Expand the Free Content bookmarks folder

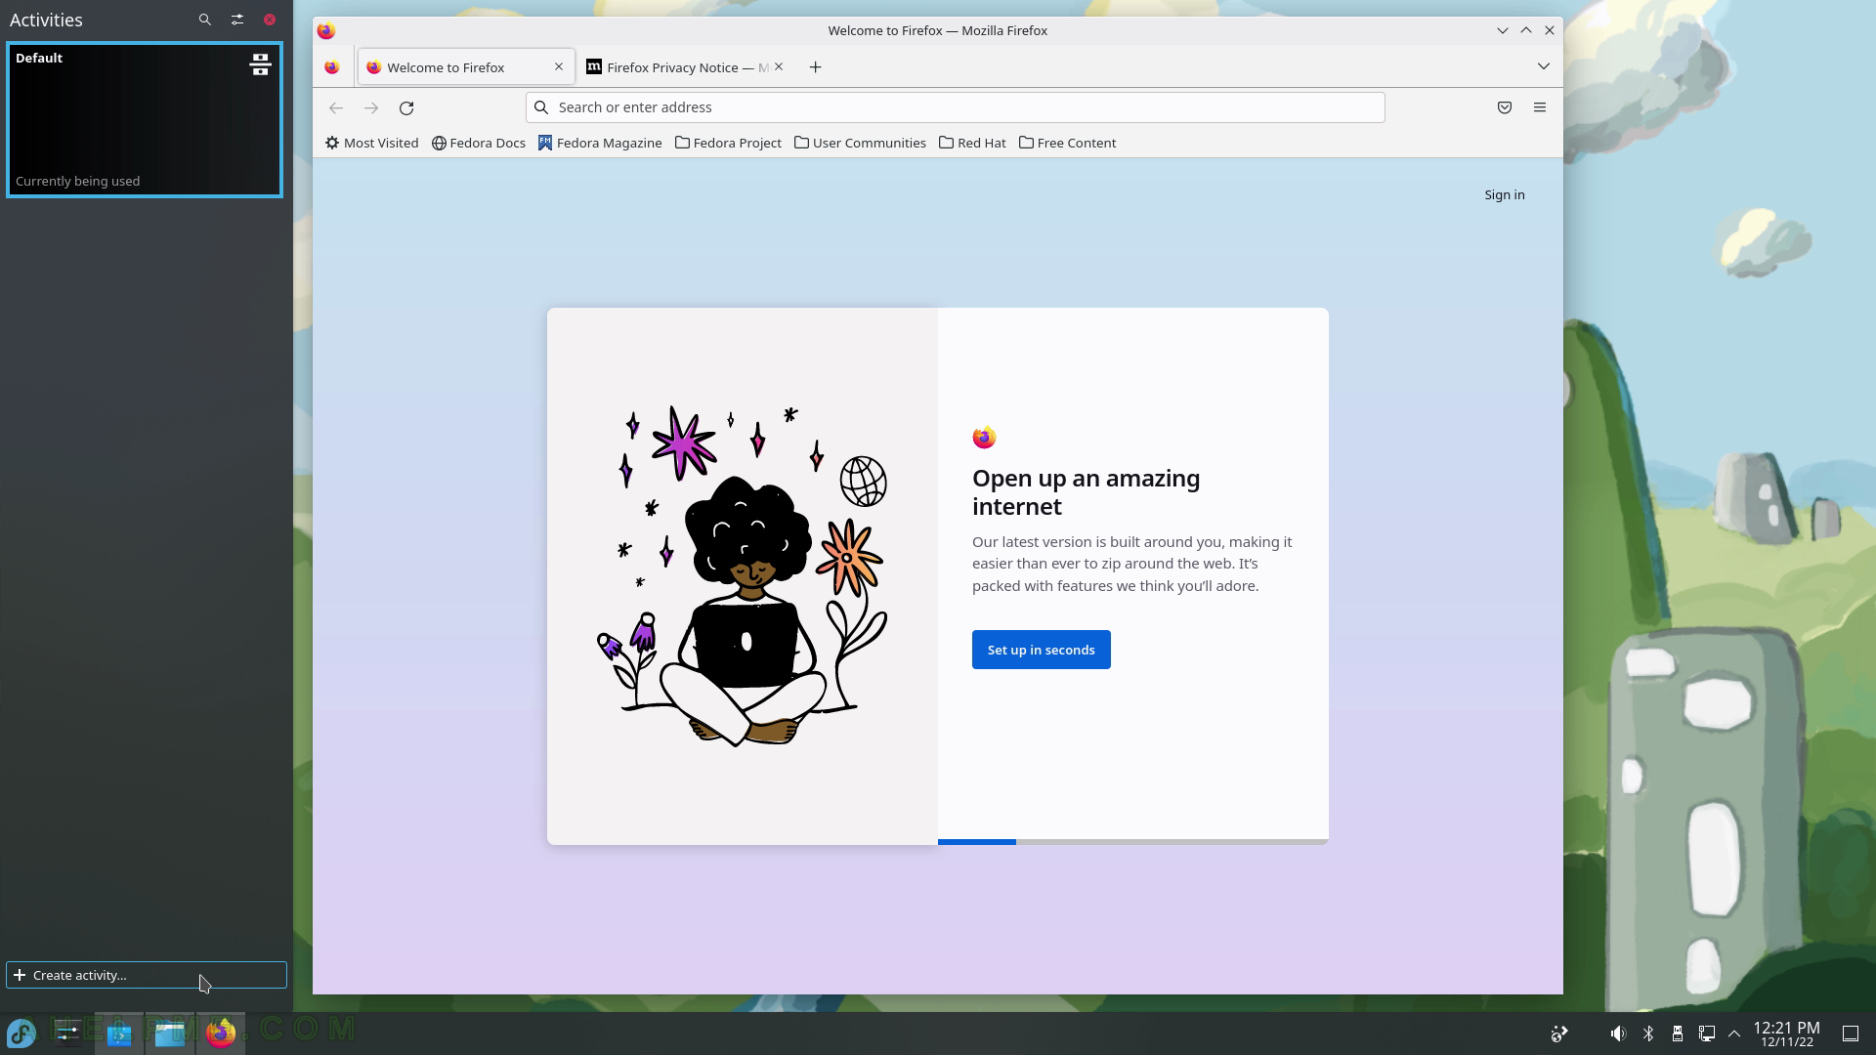pyautogui.click(x=1068, y=143)
